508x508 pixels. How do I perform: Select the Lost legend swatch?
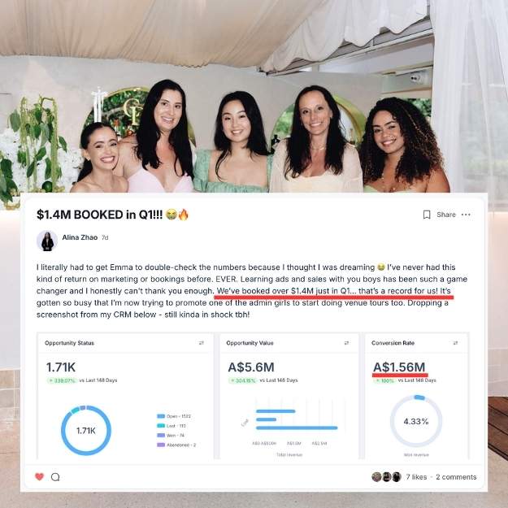click(x=161, y=426)
